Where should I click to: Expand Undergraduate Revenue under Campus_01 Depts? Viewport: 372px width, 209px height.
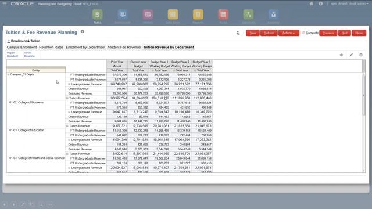(69, 84)
